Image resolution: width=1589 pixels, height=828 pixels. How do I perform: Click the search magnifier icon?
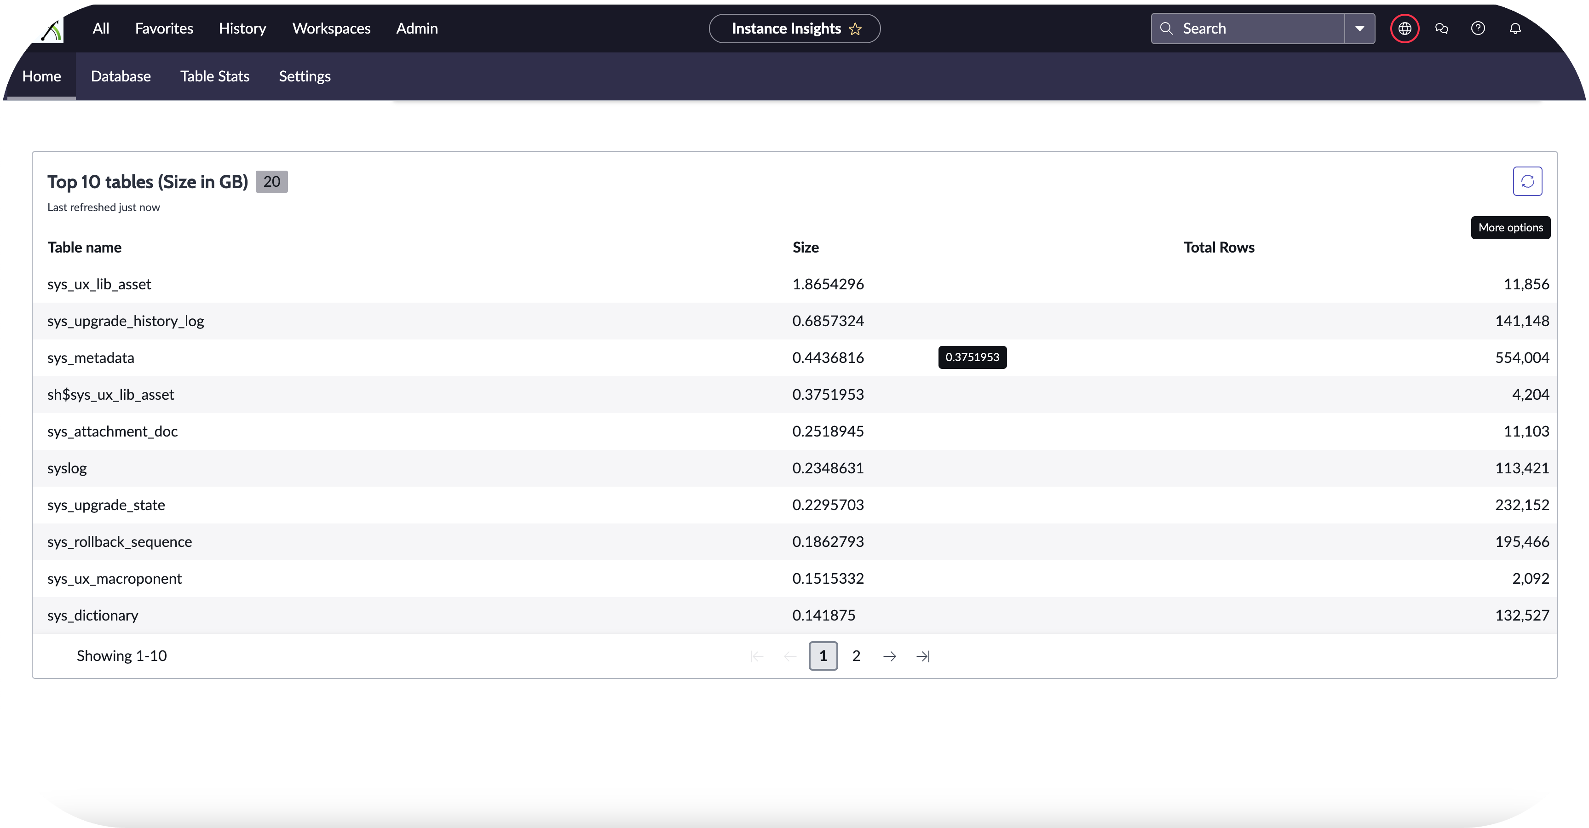[1167, 29]
